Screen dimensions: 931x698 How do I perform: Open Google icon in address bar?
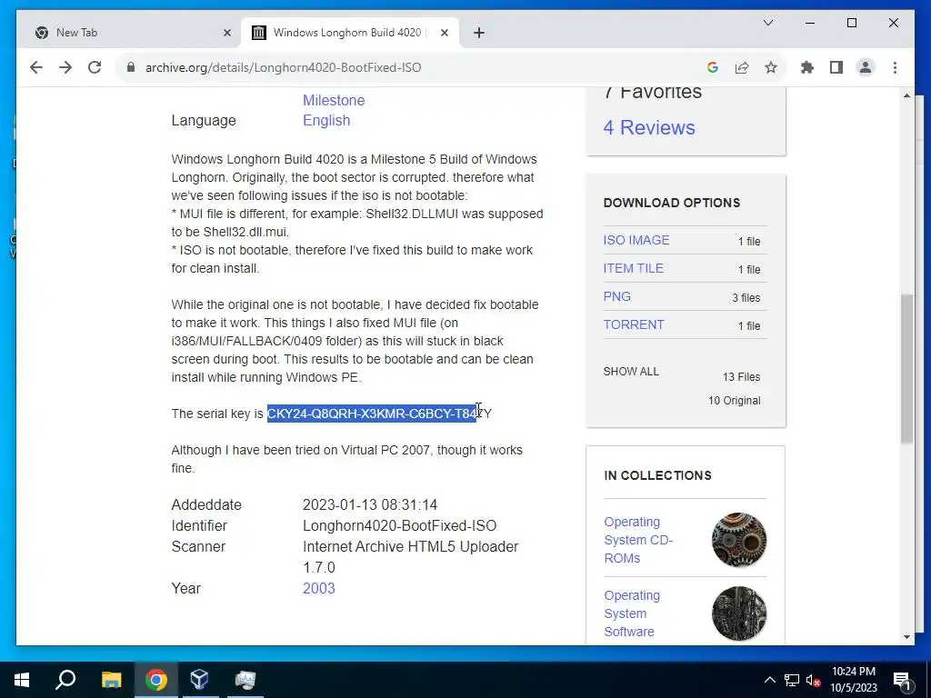pyautogui.click(x=713, y=67)
